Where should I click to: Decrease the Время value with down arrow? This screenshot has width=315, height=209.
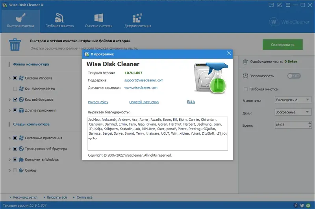pos(309,127)
